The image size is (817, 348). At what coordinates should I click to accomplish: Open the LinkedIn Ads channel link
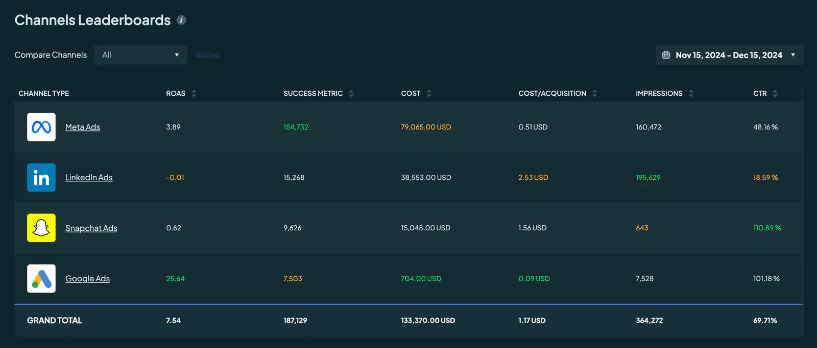[89, 177]
